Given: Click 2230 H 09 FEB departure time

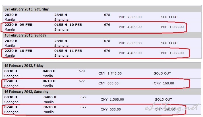Looking at the screenshot, I should [18, 25].
